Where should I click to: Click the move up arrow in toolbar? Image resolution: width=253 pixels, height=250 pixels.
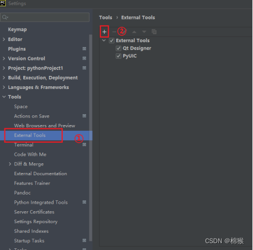[x=134, y=32]
